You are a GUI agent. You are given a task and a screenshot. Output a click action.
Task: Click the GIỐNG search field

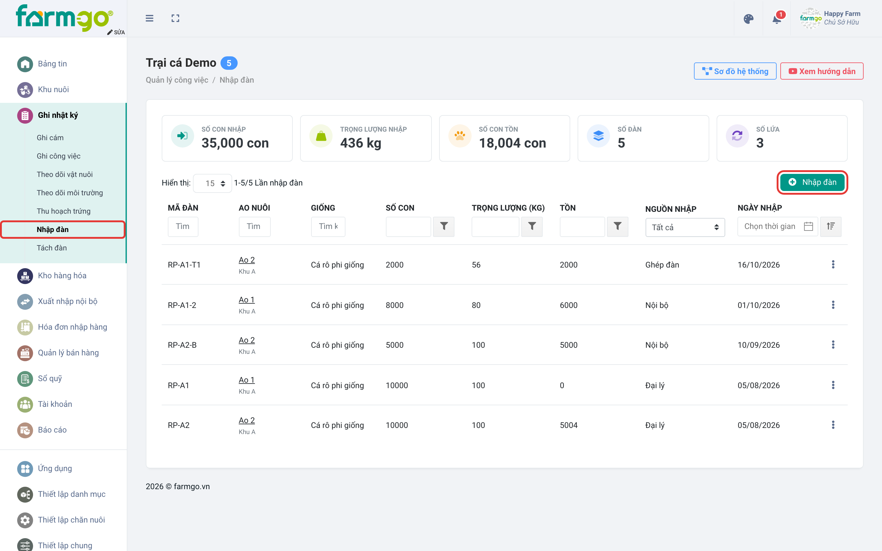pyautogui.click(x=328, y=226)
